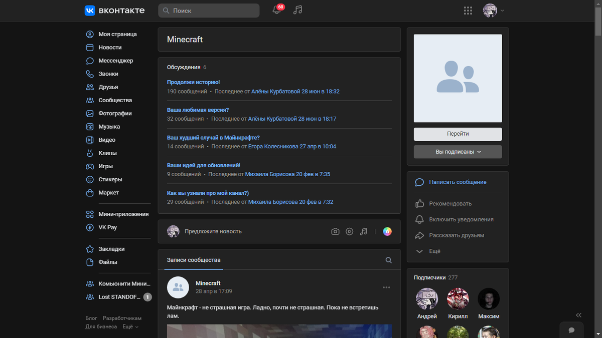Click the Предложите новость input

click(213, 231)
